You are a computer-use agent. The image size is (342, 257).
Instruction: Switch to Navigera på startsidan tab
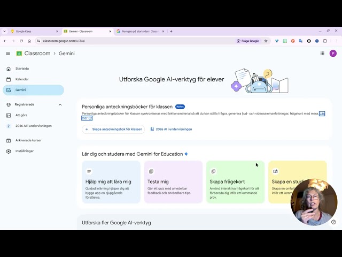tap(140, 31)
